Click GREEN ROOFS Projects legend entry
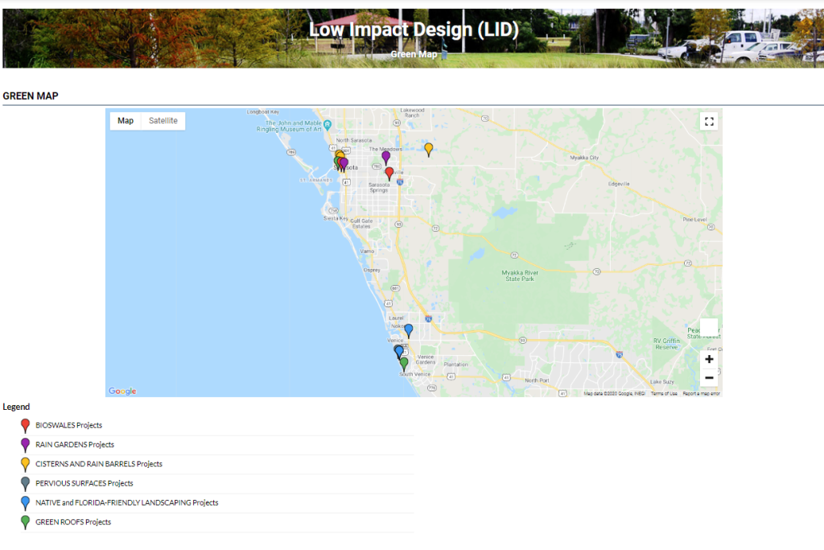824x550 pixels. coord(72,522)
